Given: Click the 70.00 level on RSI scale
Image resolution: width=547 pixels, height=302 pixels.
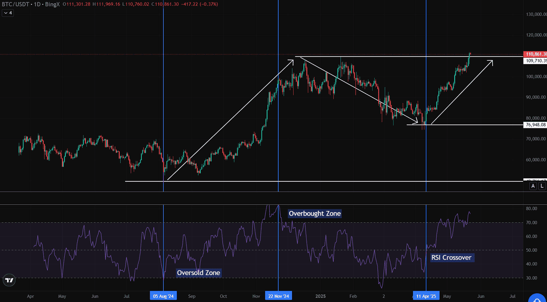Looking at the screenshot, I should [532, 222].
